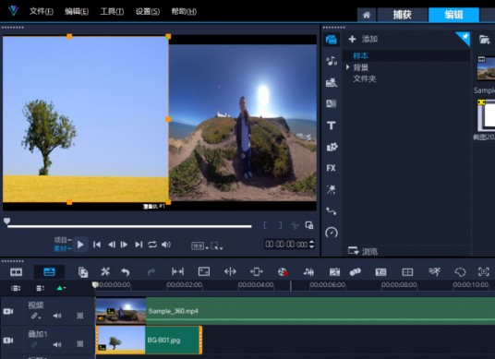Click the slip/fit duration tool icon
Image resolution: width=495 pixels, height=359 pixels.
coord(177,271)
